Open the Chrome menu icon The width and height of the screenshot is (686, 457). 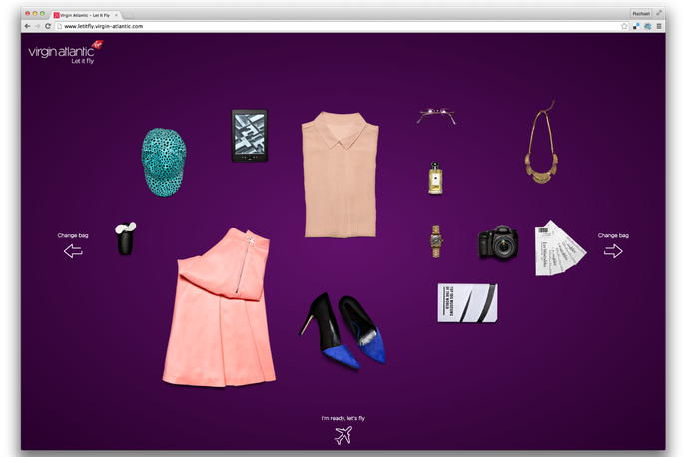(x=659, y=26)
